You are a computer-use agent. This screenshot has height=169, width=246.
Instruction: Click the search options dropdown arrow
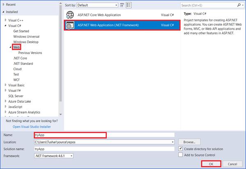click(243, 5)
